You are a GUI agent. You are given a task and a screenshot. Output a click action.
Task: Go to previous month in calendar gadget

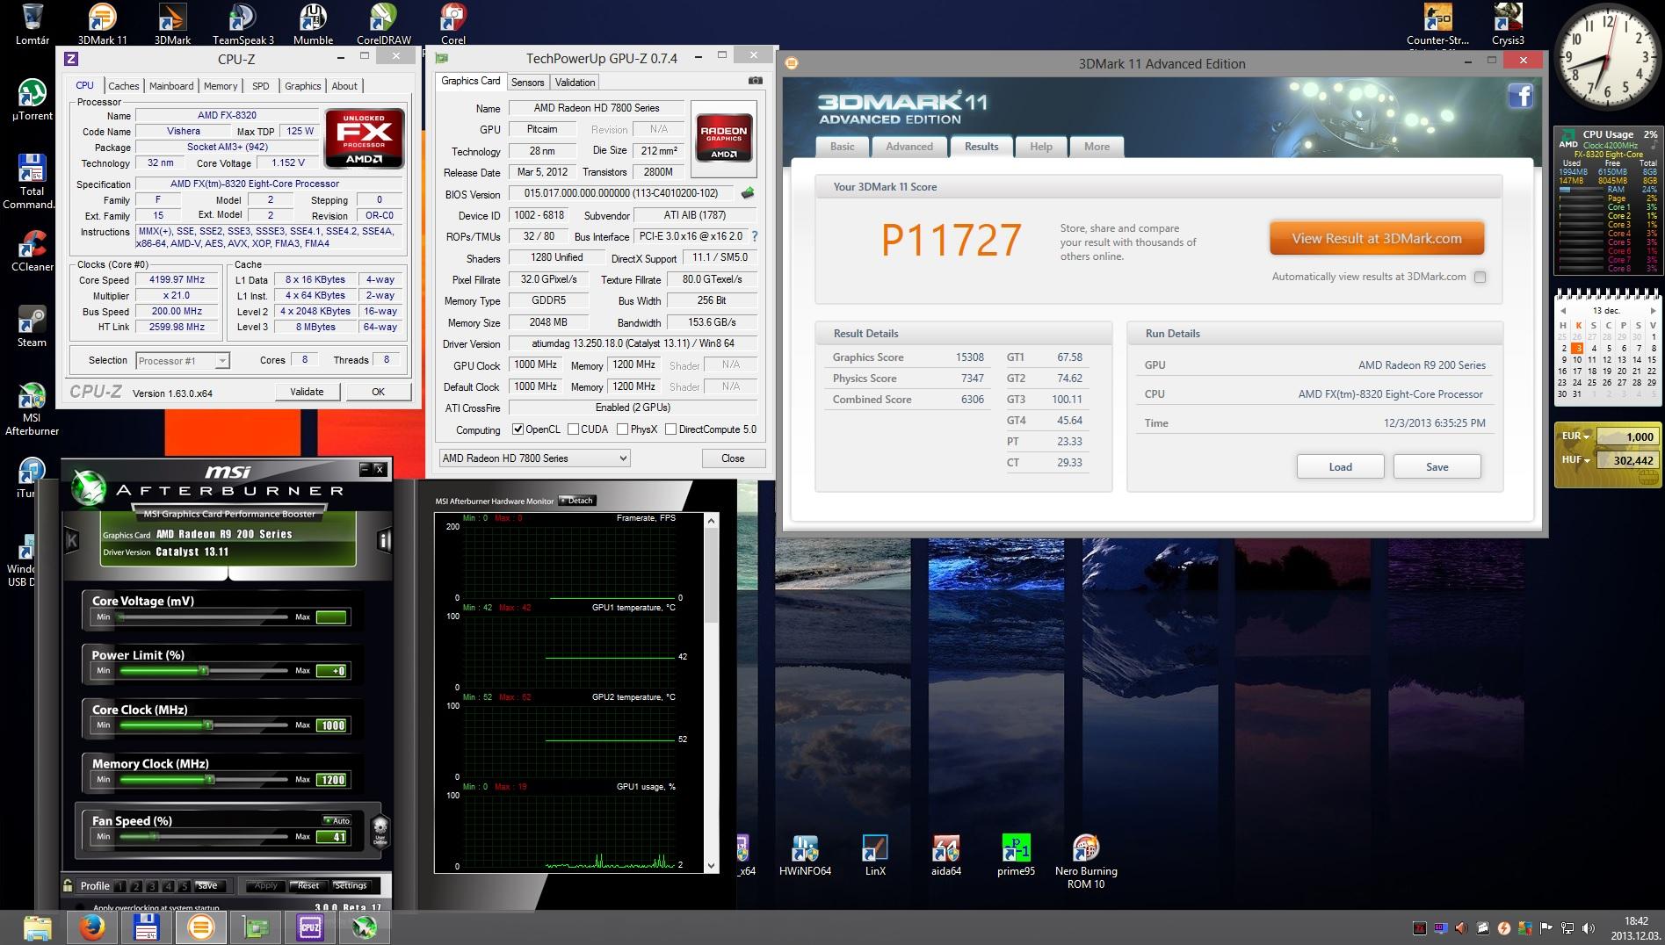point(1563,311)
